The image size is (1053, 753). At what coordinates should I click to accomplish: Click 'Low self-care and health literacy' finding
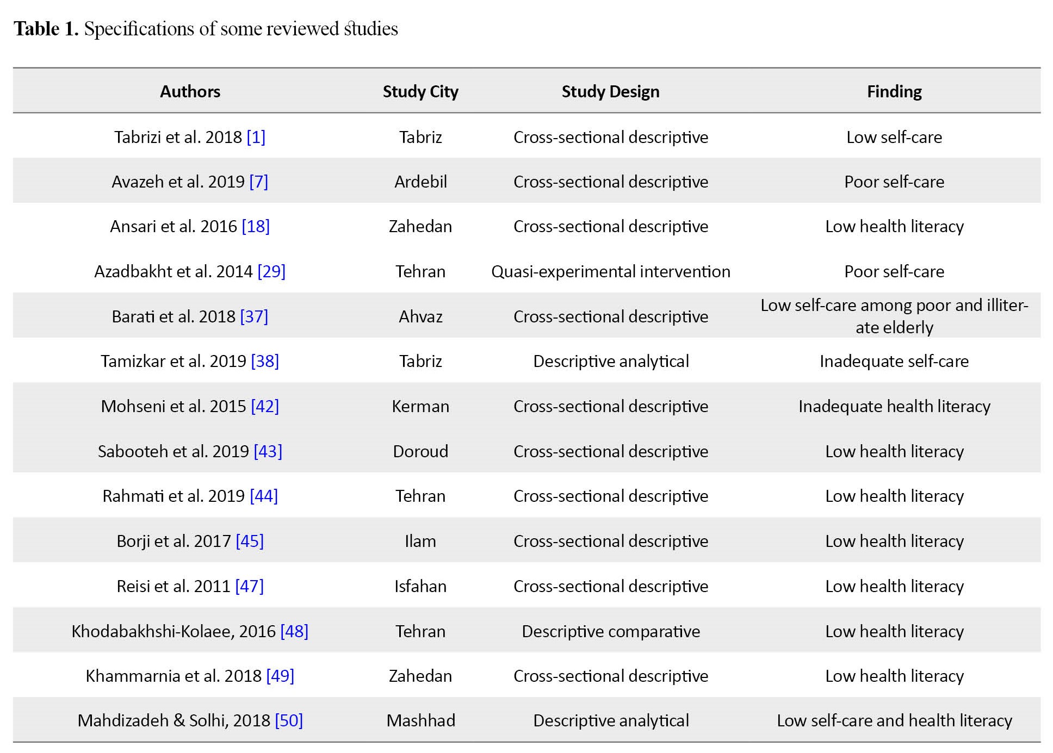point(894,720)
